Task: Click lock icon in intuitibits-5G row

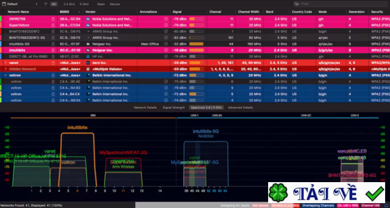Action: [53, 44]
